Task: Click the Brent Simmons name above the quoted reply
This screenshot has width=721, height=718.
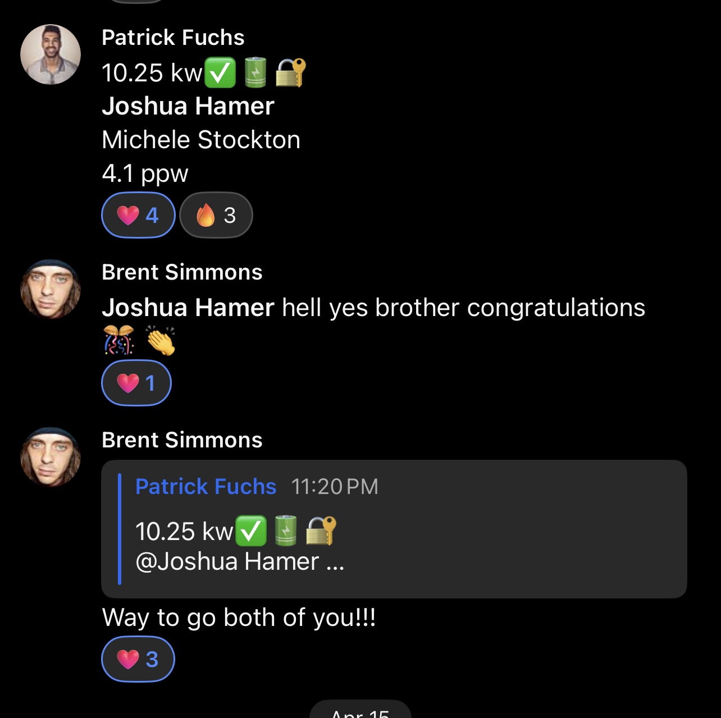Action: pos(182,440)
